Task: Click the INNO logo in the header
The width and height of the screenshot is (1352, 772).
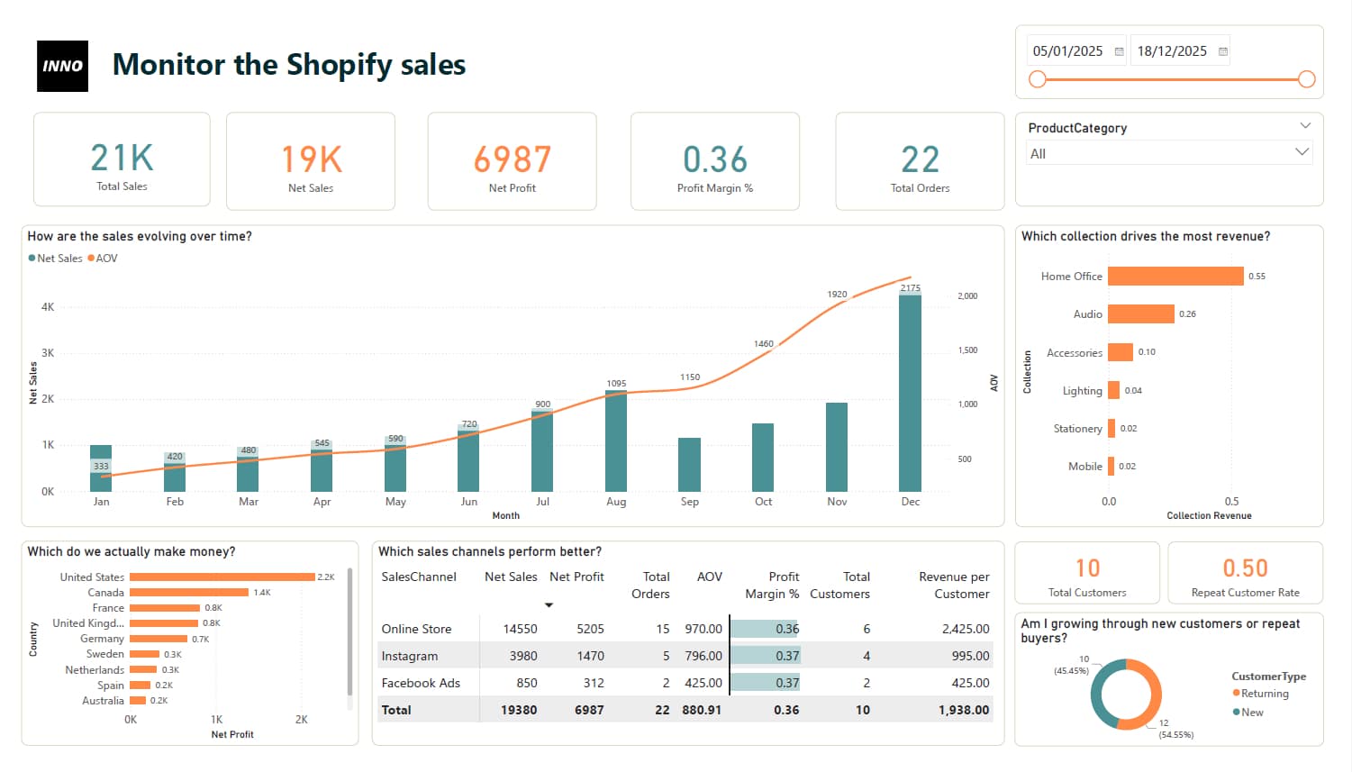Action: (62, 66)
